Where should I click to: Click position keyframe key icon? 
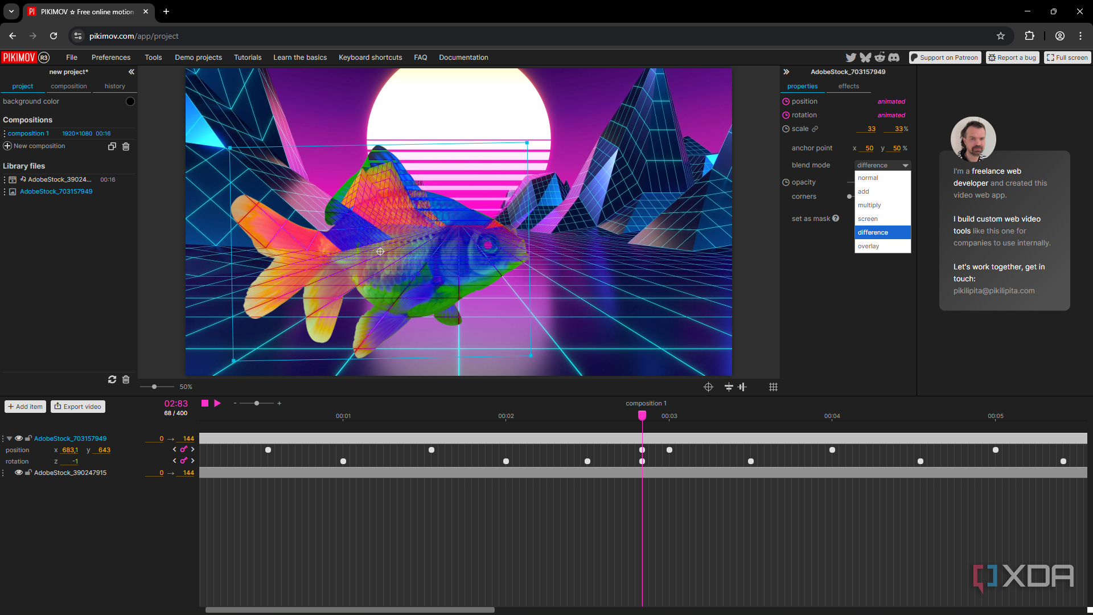tap(183, 449)
